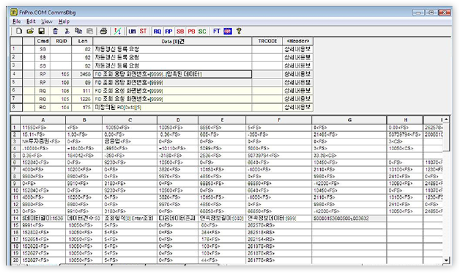Click cell 15.11<FS> in grid row 2
The image size is (460, 273).
(43, 134)
